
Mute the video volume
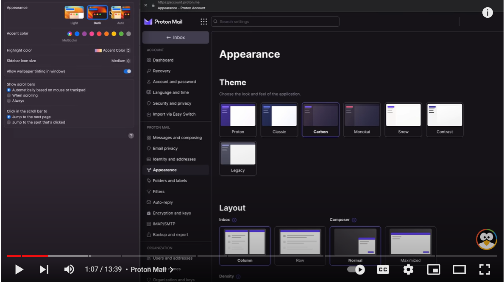(69, 269)
